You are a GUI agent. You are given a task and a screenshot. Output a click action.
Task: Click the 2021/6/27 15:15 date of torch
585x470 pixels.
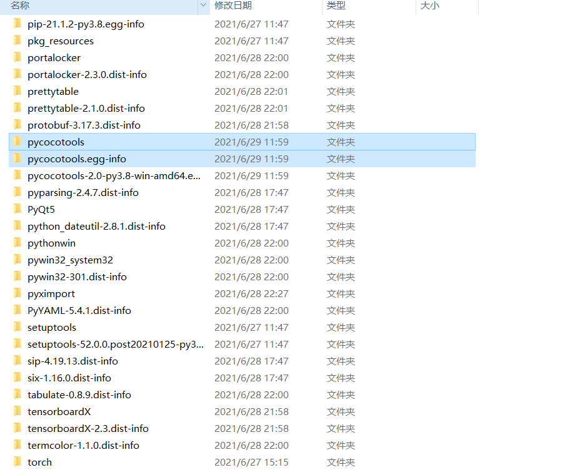251,462
